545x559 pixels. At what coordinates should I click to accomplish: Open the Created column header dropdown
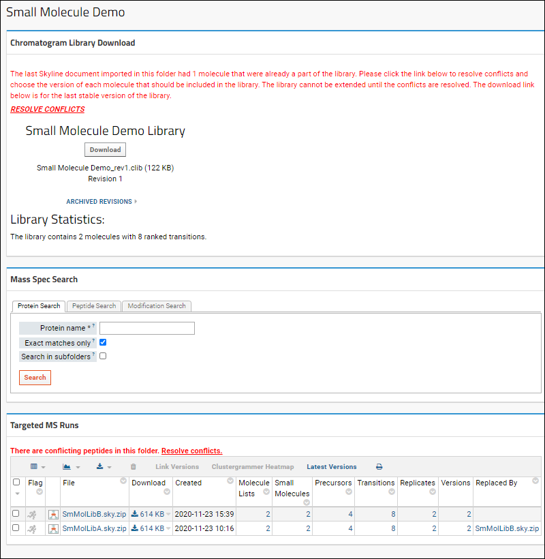230,481
